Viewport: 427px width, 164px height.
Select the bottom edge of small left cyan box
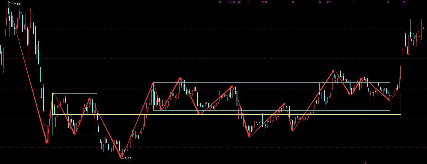point(75,135)
